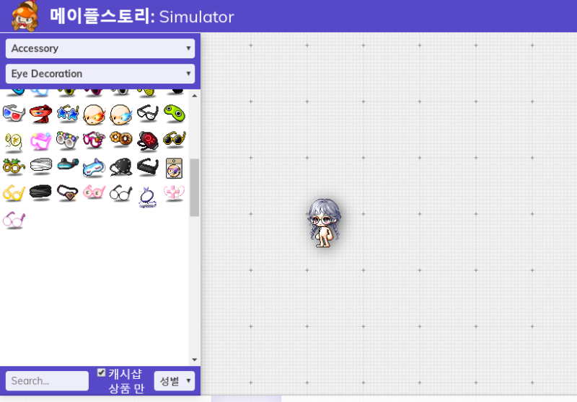Choose the blue sleeping eye mask

94,168
